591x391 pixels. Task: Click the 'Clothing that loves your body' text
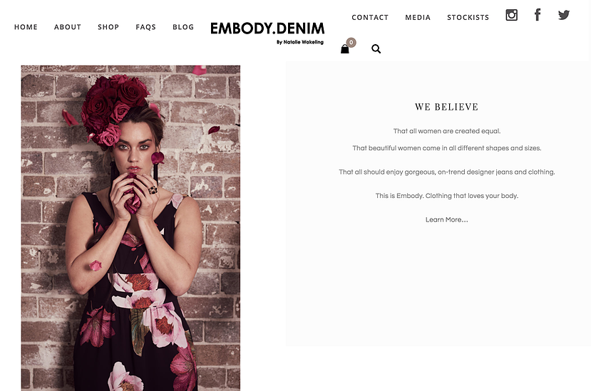click(472, 196)
